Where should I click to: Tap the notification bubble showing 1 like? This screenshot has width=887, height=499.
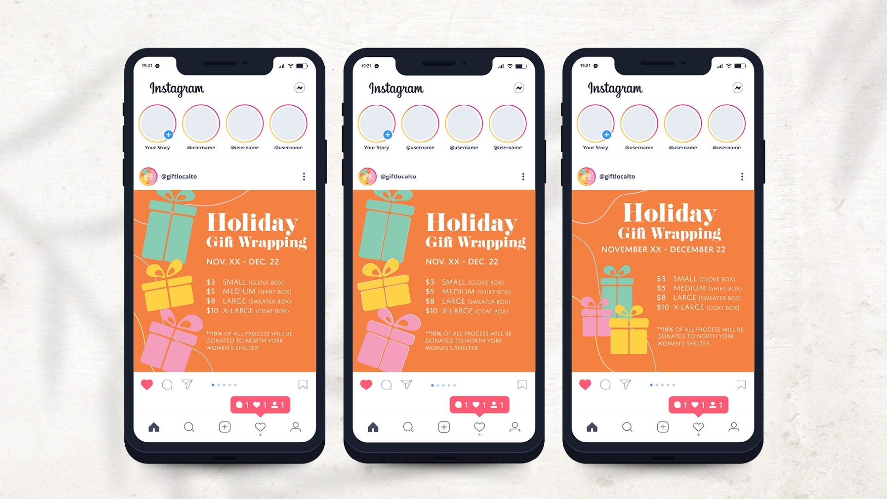[x=255, y=405]
